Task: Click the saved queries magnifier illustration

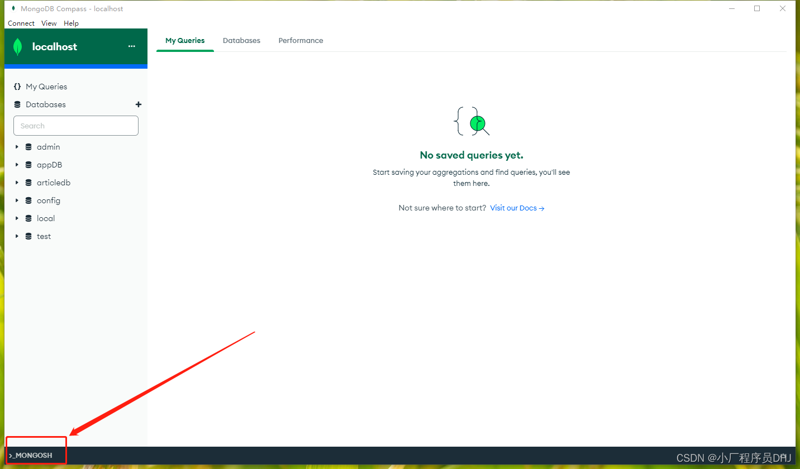Action: (x=472, y=121)
